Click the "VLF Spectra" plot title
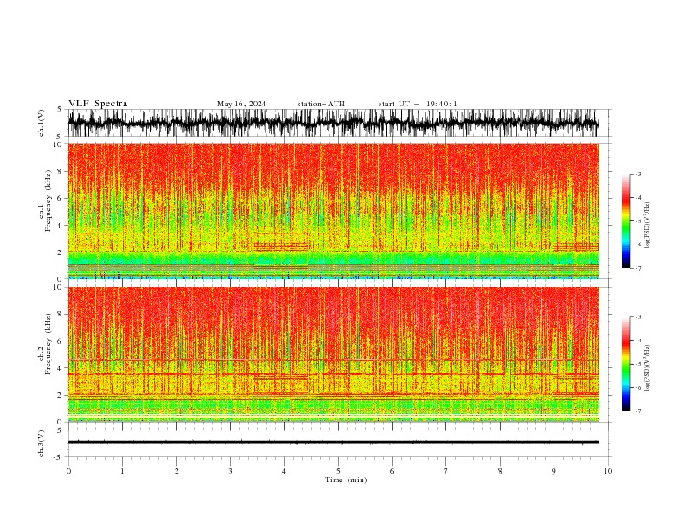The width and height of the screenshot is (685, 529). click(98, 104)
